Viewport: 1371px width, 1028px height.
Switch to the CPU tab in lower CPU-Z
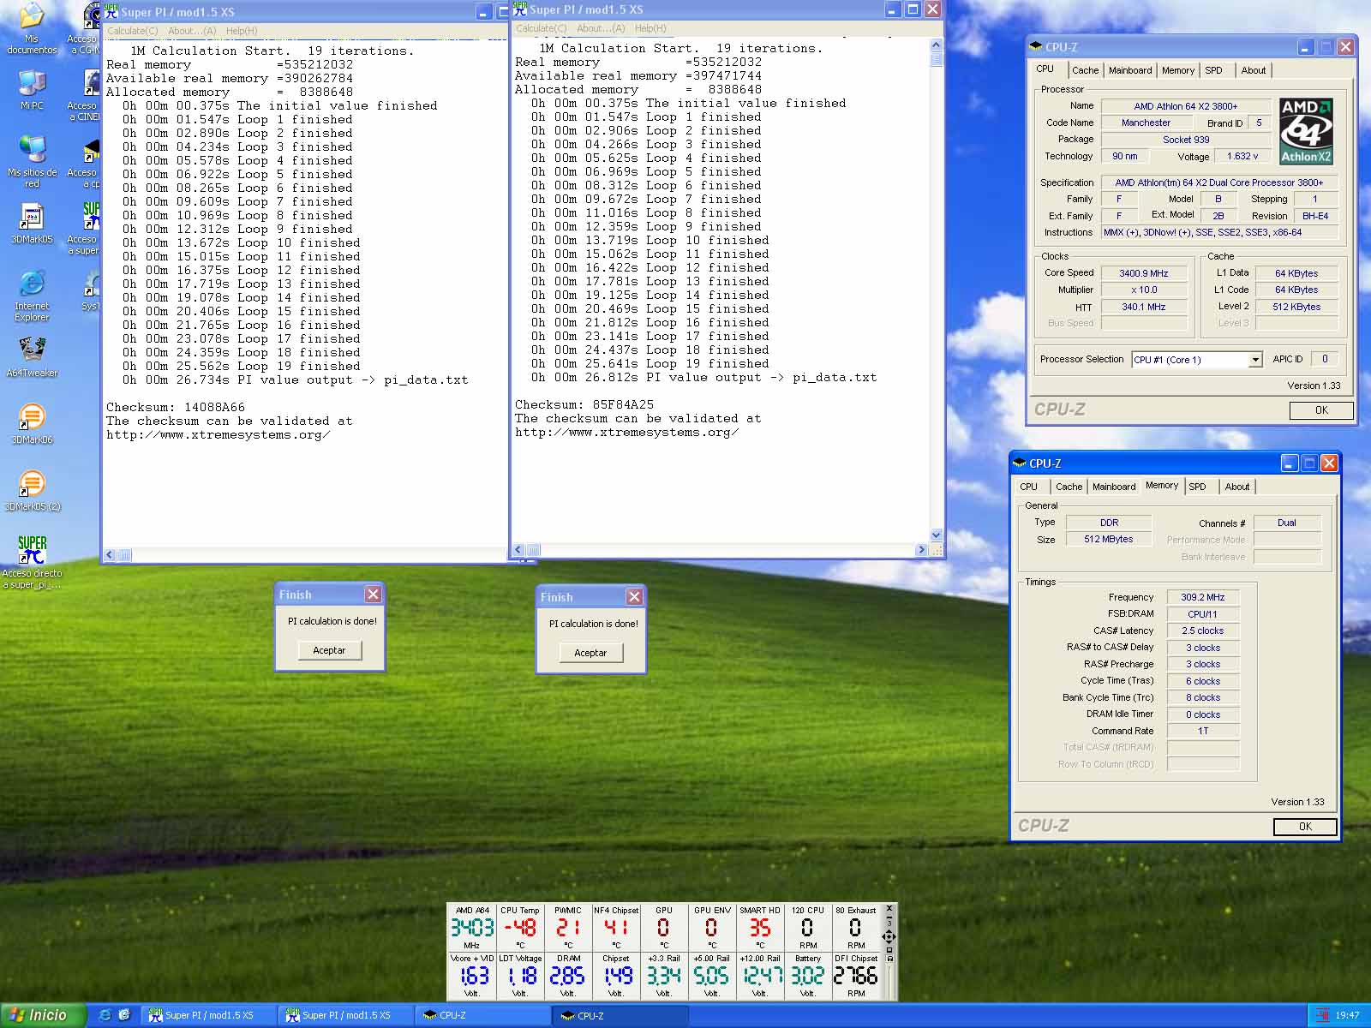(1029, 487)
